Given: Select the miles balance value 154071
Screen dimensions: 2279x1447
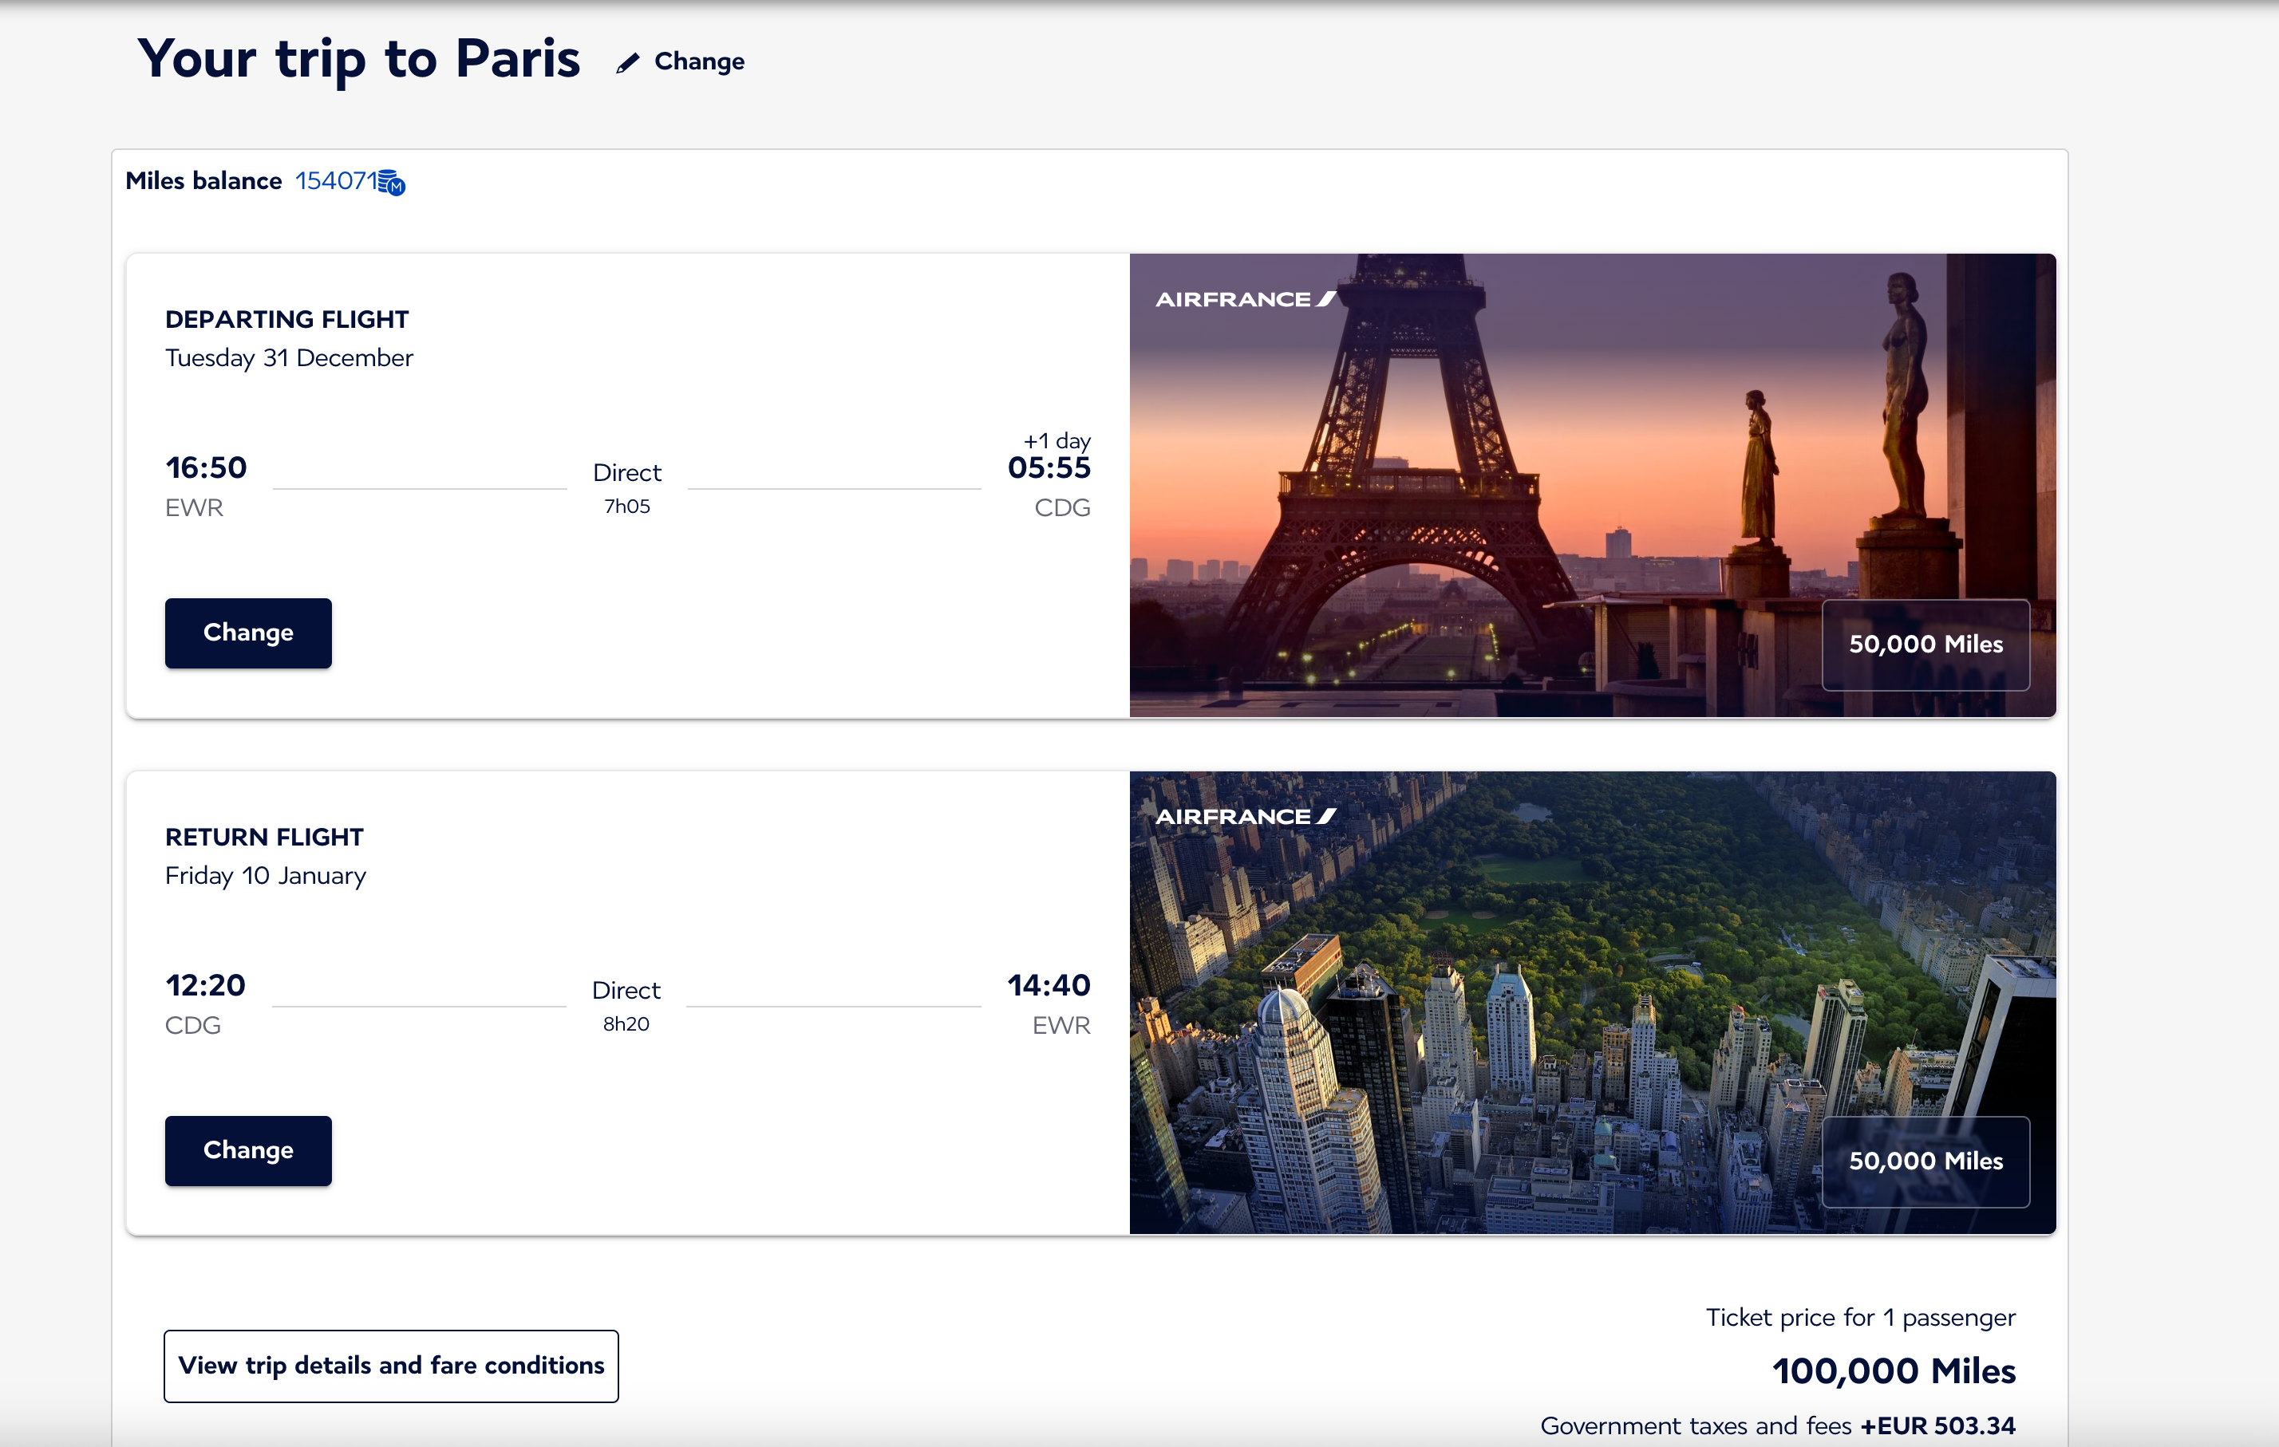Looking at the screenshot, I should click(x=336, y=181).
